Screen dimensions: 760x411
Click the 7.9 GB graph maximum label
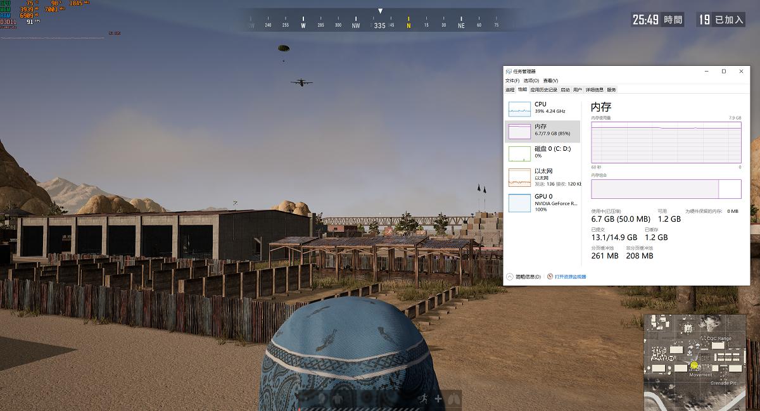coord(735,118)
